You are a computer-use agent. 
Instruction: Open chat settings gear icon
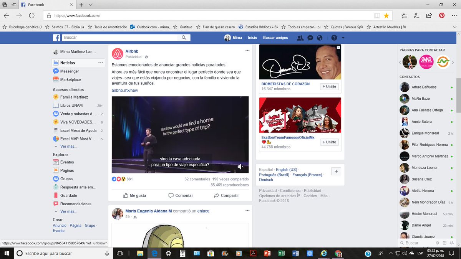coord(438,243)
